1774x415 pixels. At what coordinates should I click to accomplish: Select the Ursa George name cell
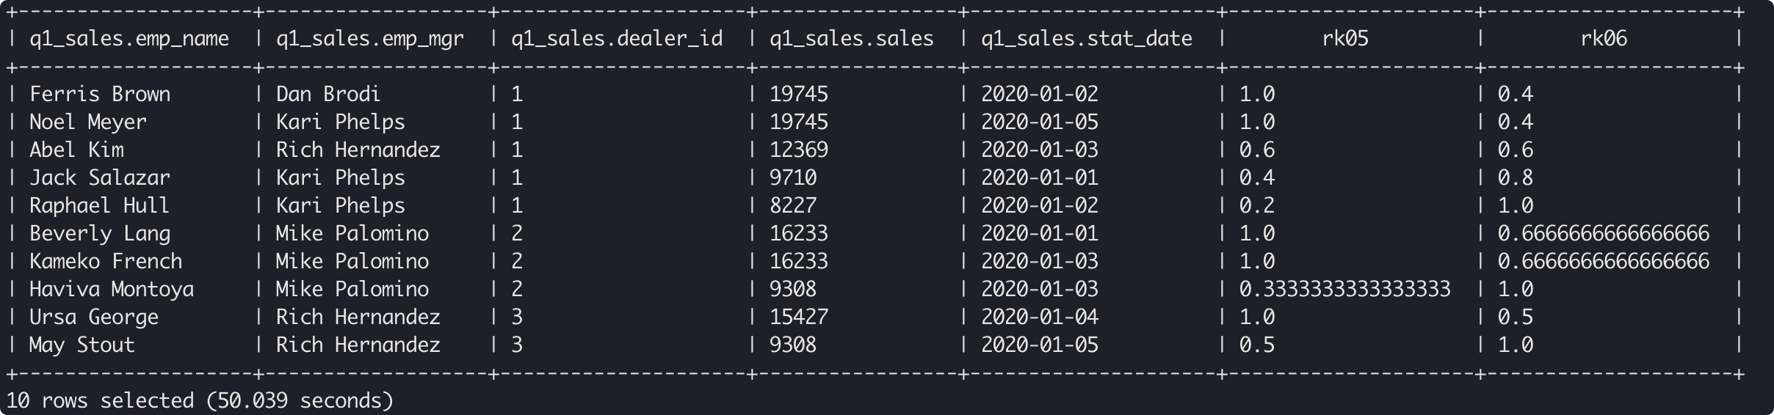coord(94,317)
